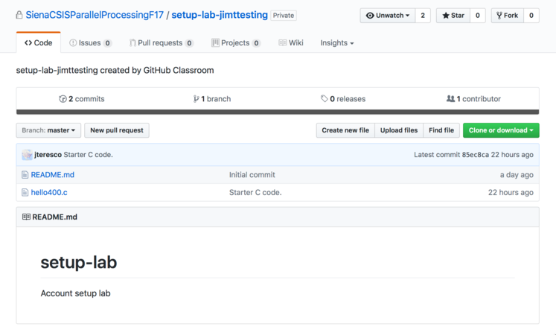Click the Private badge label
The width and height of the screenshot is (556, 335).
tap(284, 16)
